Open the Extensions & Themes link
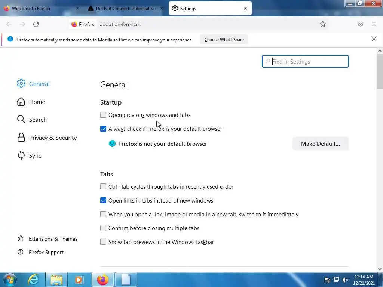383x287 pixels. 53,239
